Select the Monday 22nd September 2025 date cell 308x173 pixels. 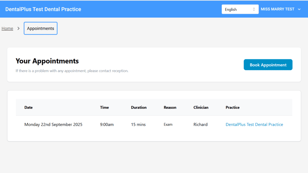pyautogui.click(x=53, y=124)
